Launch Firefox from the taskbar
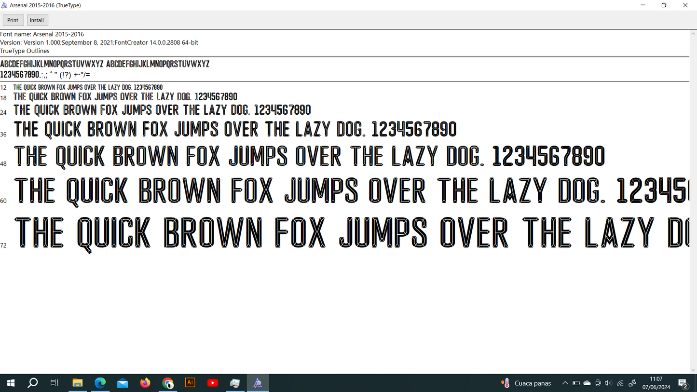 [x=145, y=383]
